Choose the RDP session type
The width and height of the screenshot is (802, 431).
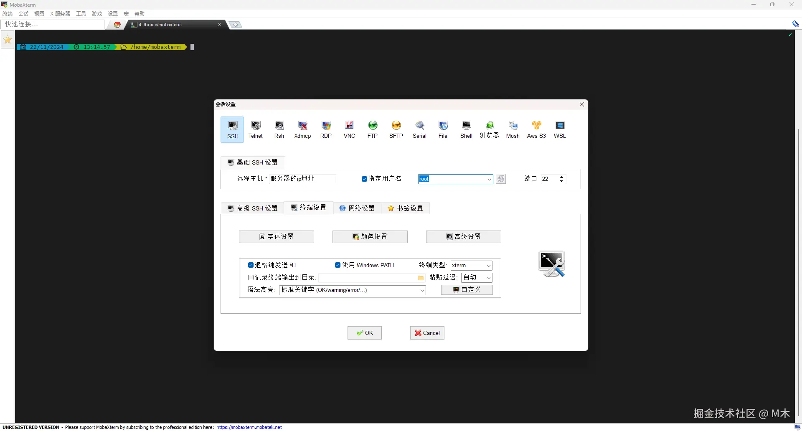(x=326, y=129)
